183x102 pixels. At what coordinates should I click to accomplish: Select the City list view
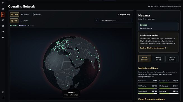(x=24, y=21)
